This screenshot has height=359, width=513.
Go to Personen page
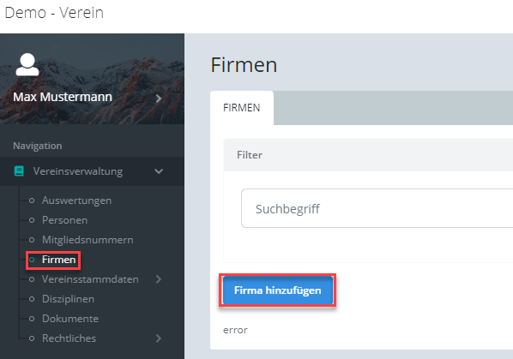(x=65, y=220)
